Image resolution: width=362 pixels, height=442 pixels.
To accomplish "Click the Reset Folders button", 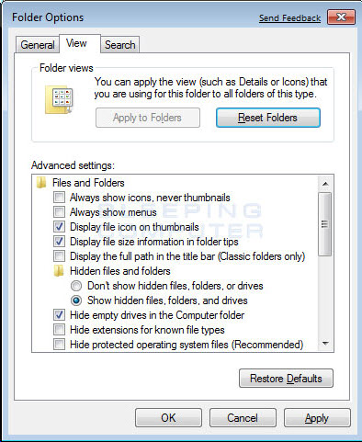I will 268,118.
